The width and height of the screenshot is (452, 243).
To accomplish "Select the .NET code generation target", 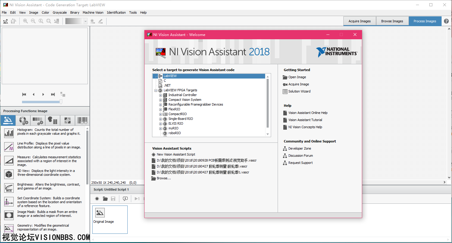I will pyautogui.click(x=167, y=85).
